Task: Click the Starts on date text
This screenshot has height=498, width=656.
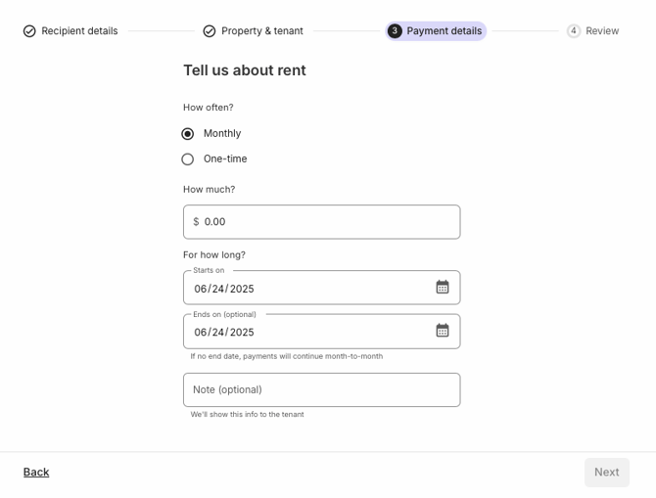Action: 224,289
